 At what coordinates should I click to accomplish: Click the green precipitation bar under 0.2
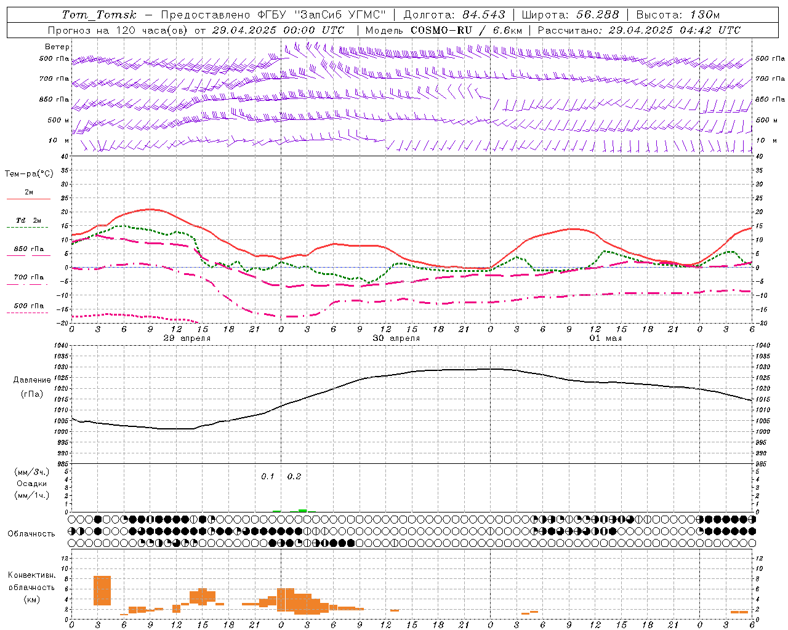(x=302, y=510)
